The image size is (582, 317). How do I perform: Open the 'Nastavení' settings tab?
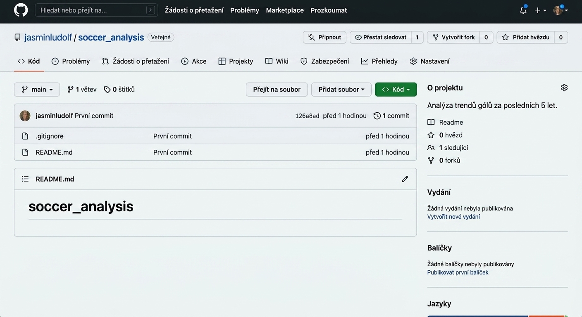(x=430, y=61)
